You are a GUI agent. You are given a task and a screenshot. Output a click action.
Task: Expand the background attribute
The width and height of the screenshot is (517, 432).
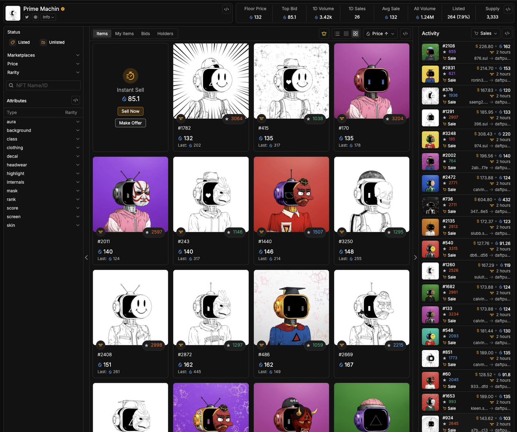43,130
